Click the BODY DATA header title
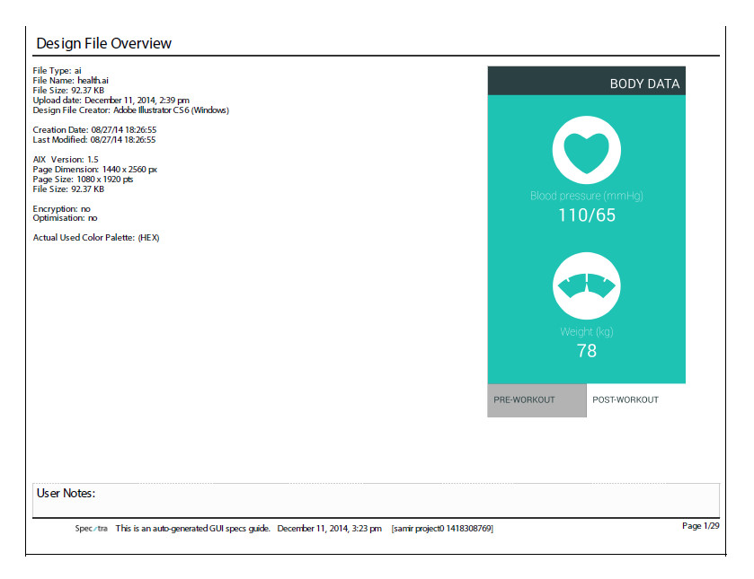The image size is (754, 579). click(644, 84)
